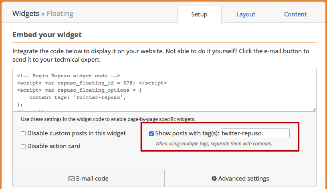Click the Embed your widget heading

[47, 34]
